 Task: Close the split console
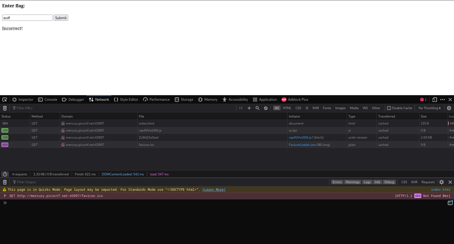[x=450, y=182]
